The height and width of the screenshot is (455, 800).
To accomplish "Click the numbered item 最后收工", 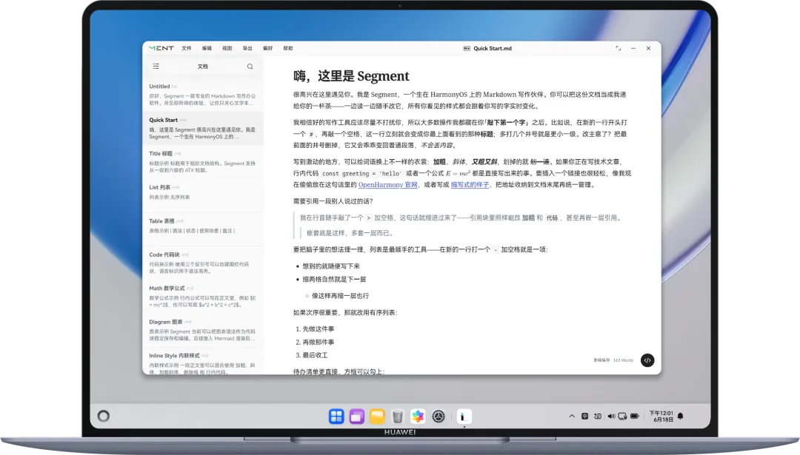I will click(316, 355).
